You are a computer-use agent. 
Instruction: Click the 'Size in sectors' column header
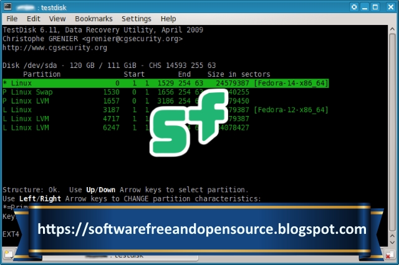click(239, 74)
